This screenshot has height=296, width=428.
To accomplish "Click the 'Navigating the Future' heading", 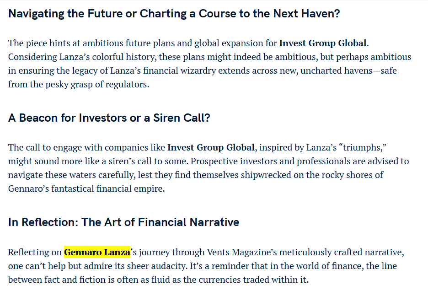I will 174,13.
